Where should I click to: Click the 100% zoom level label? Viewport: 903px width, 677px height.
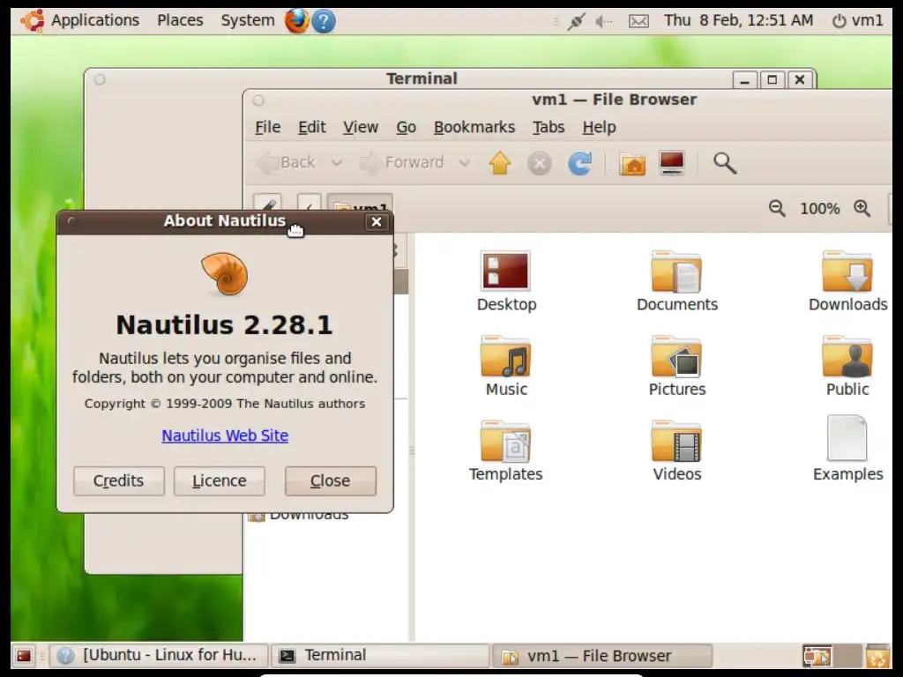[819, 208]
